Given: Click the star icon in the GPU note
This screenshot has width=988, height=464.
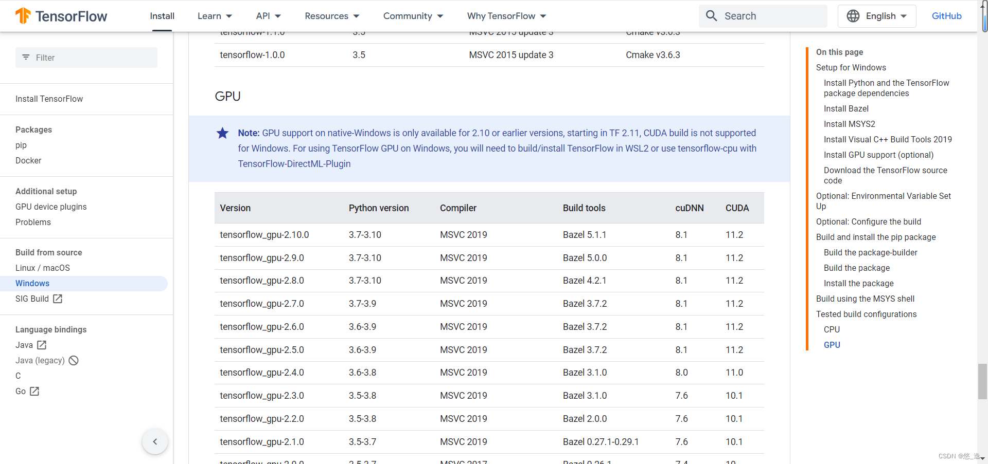Looking at the screenshot, I should pyautogui.click(x=222, y=133).
